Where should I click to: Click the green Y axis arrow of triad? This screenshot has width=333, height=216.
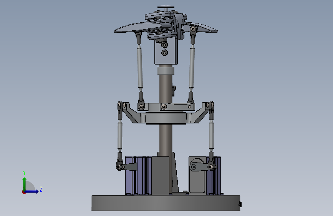24,184
